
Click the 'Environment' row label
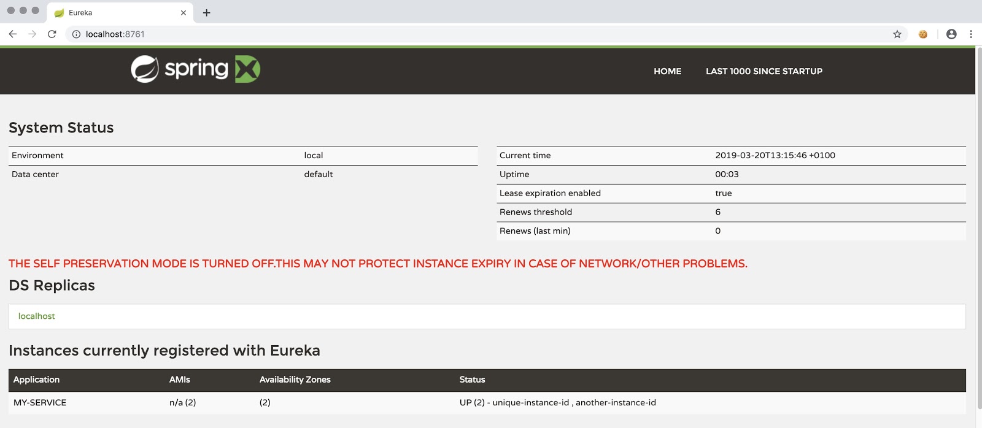pyautogui.click(x=37, y=156)
